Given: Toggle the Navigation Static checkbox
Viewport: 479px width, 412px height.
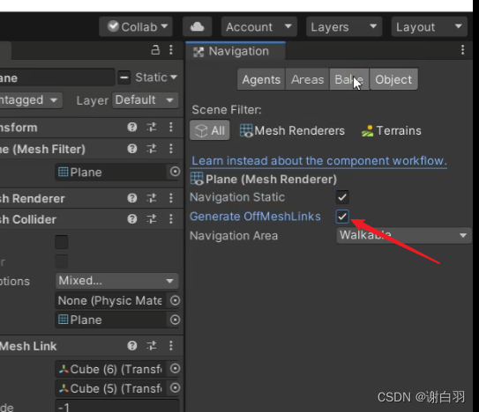Looking at the screenshot, I should [x=342, y=197].
